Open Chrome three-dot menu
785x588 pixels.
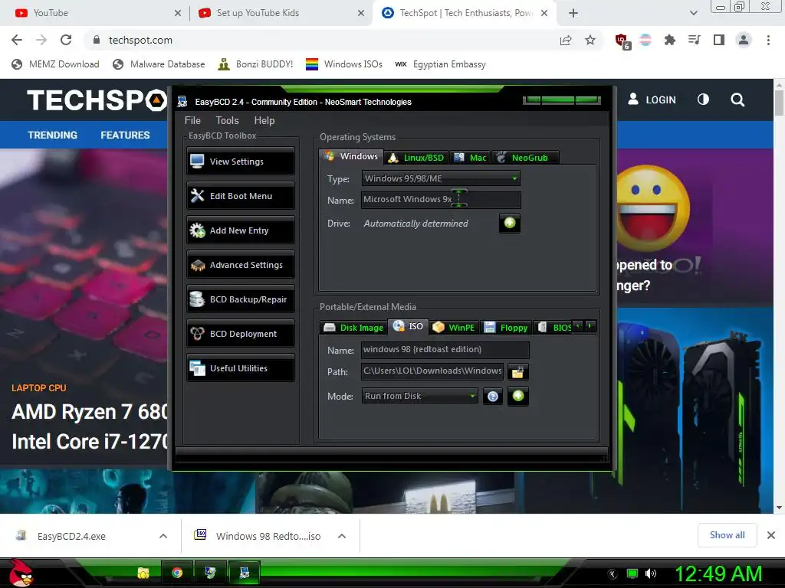[x=768, y=40]
